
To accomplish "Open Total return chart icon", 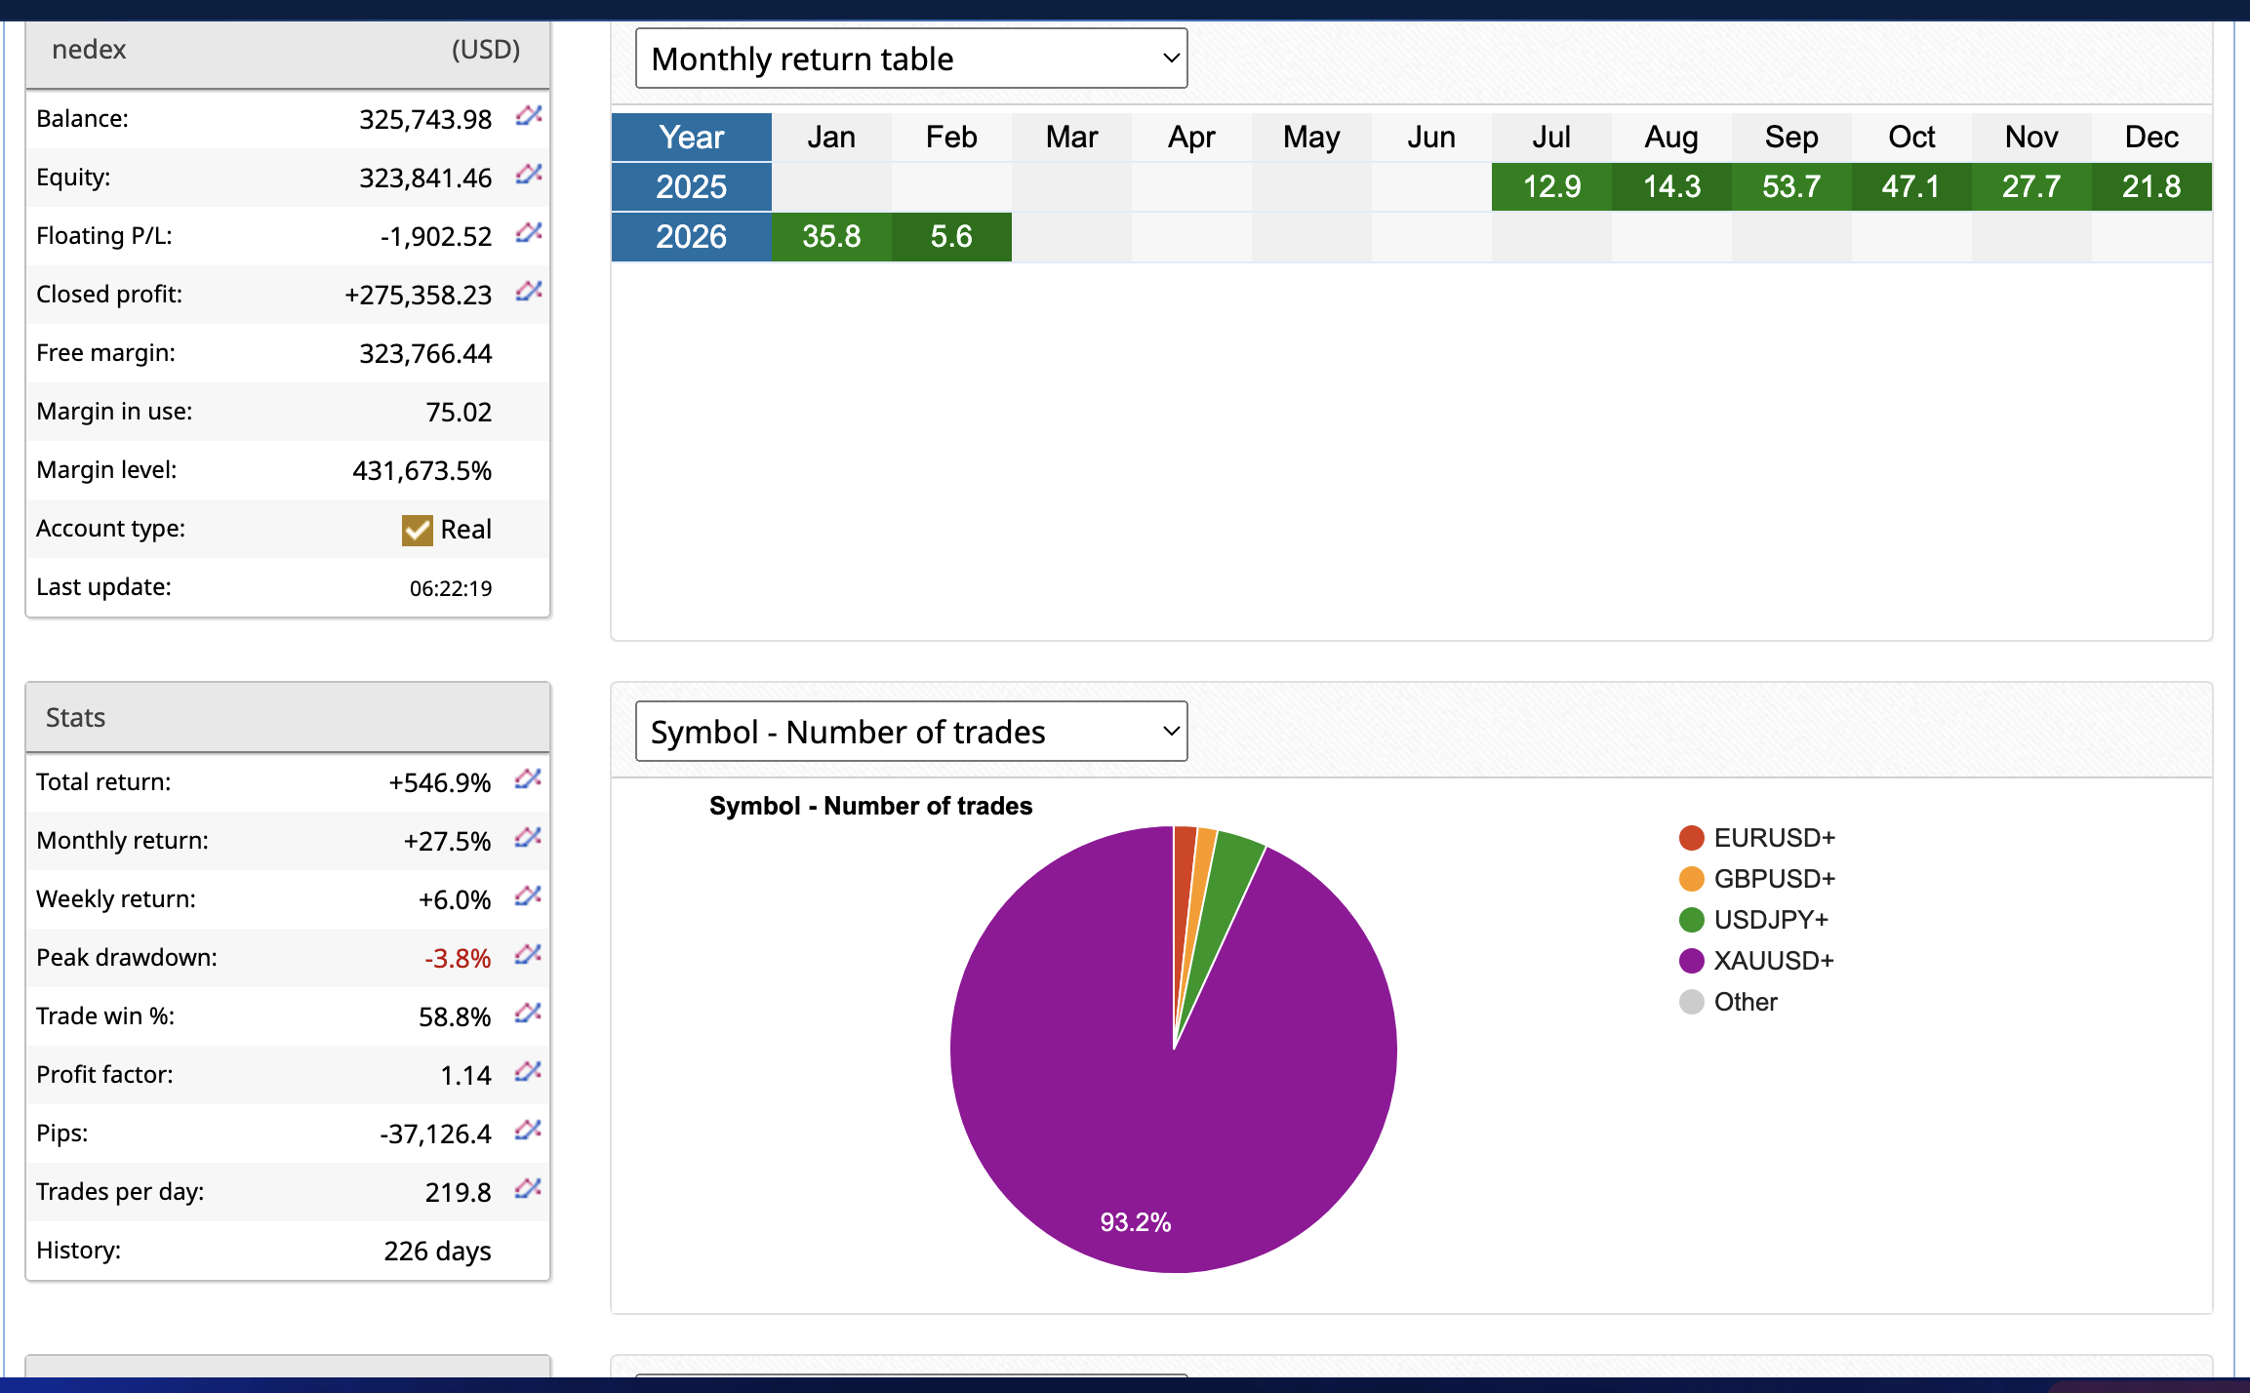I will [x=528, y=779].
